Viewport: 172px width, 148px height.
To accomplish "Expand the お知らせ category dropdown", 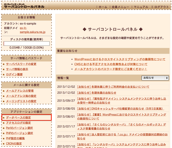I will 155,78.
